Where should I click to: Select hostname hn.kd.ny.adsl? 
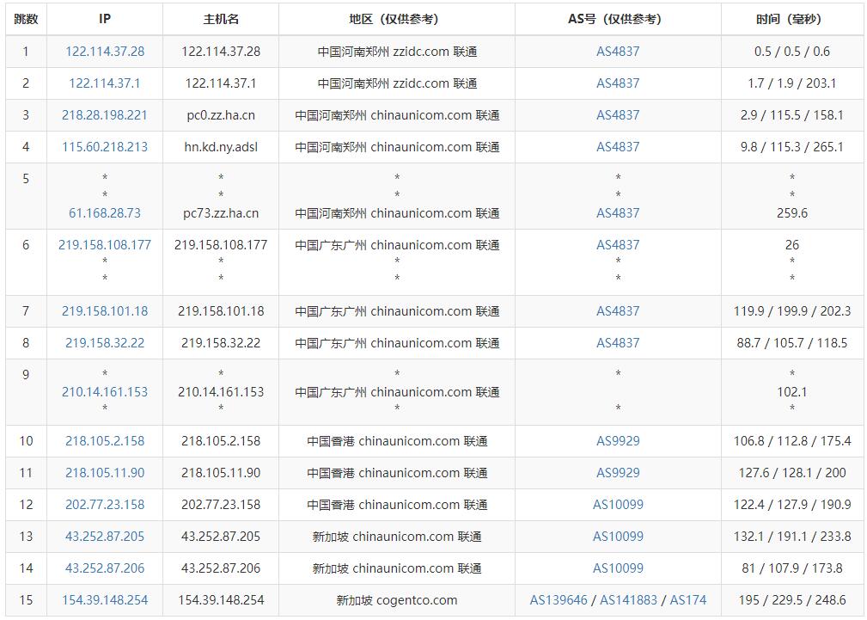[x=221, y=147]
